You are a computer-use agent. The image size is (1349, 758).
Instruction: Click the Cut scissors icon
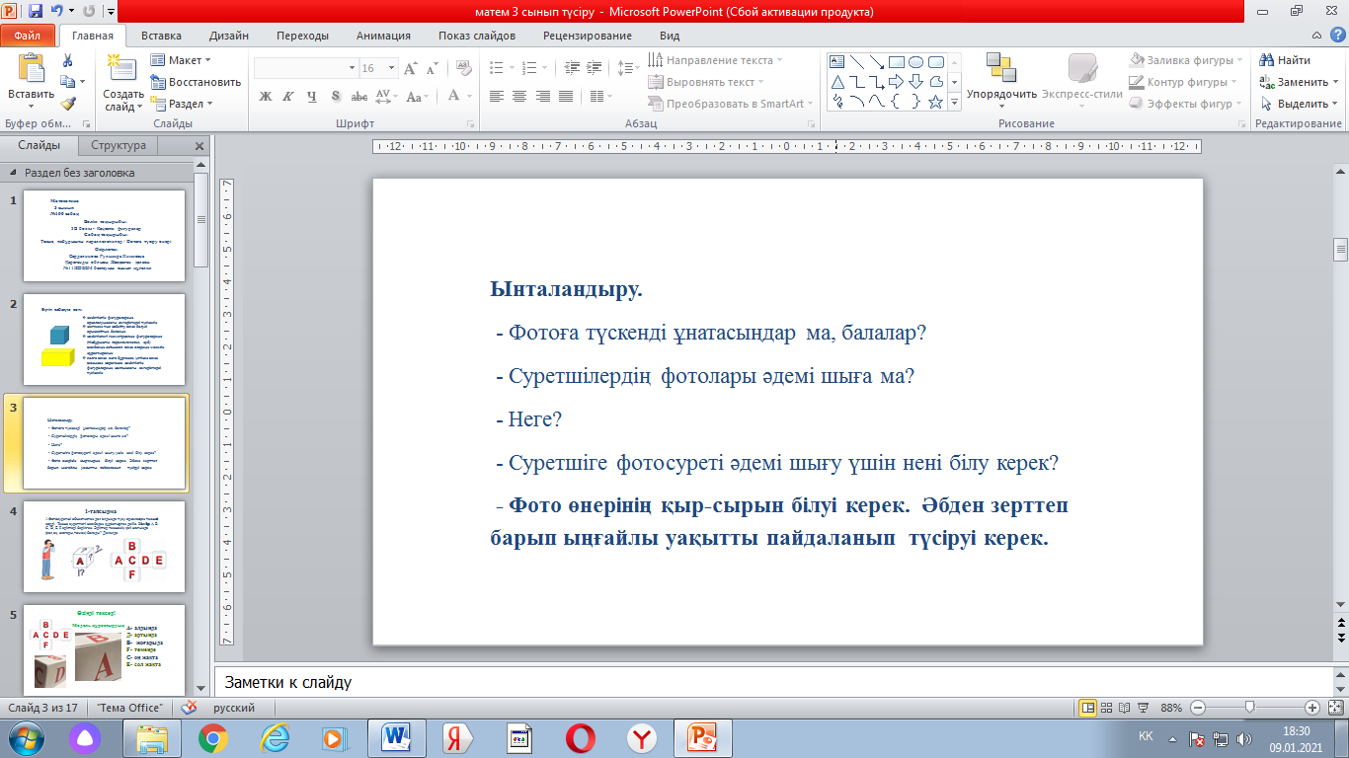(67, 60)
